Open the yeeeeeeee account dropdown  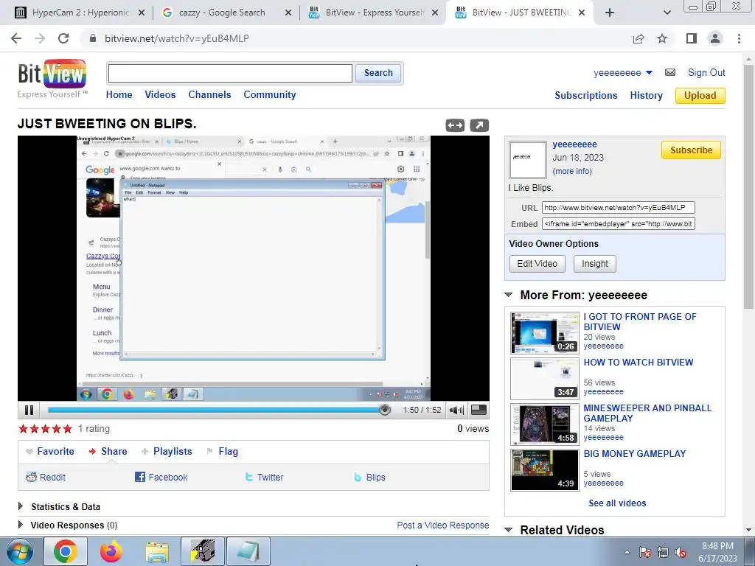(623, 73)
